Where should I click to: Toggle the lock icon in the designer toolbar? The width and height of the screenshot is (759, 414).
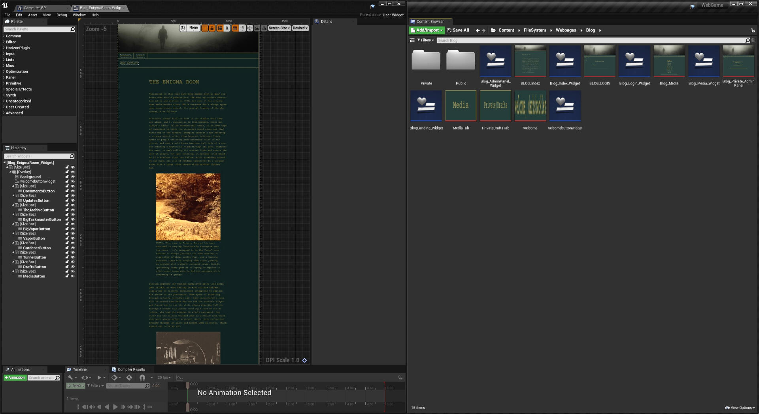[x=212, y=28]
